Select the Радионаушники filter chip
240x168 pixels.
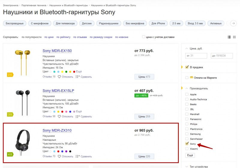pos(109,23)
